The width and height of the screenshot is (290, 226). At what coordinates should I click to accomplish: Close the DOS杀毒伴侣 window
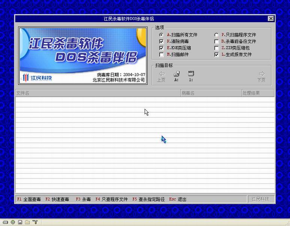[x=271, y=18]
